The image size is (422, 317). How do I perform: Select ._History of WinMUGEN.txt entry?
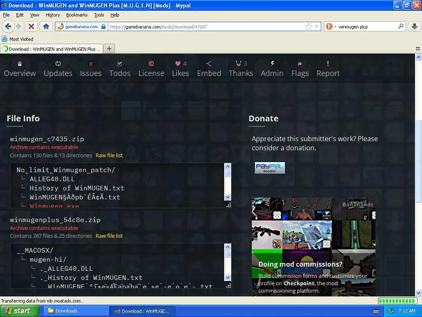[x=91, y=278]
